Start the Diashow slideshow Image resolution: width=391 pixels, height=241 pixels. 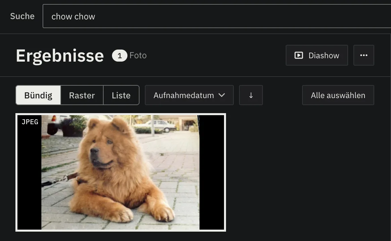pyautogui.click(x=317, y=55)
